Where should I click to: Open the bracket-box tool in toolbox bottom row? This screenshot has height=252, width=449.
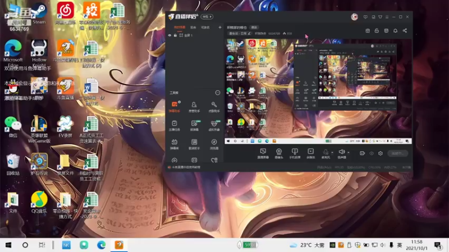[x=194, y=161]
